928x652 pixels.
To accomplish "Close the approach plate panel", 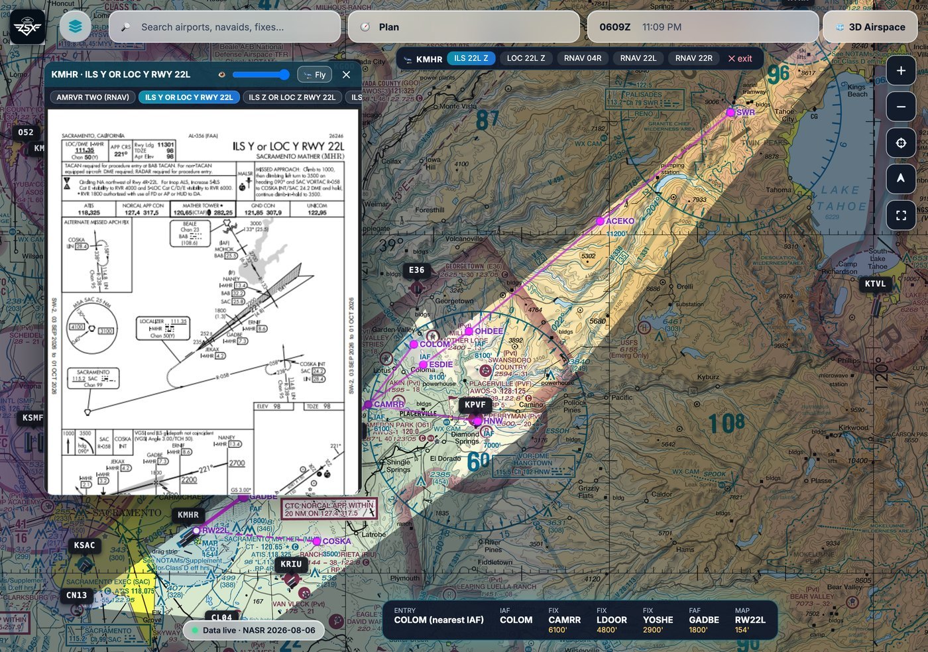I will click(x=346, y=75).
